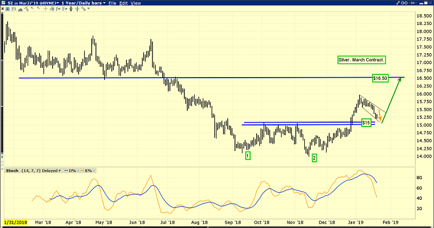This screenshot has width=434, height=228.
Task: Select the trendline drawing pointer tool
Action: point(26,9)
